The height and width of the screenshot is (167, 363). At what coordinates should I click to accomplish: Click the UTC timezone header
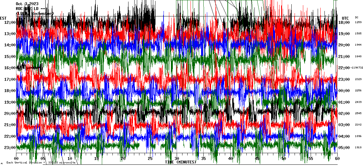pyautogui.click(x=345, y=18)
